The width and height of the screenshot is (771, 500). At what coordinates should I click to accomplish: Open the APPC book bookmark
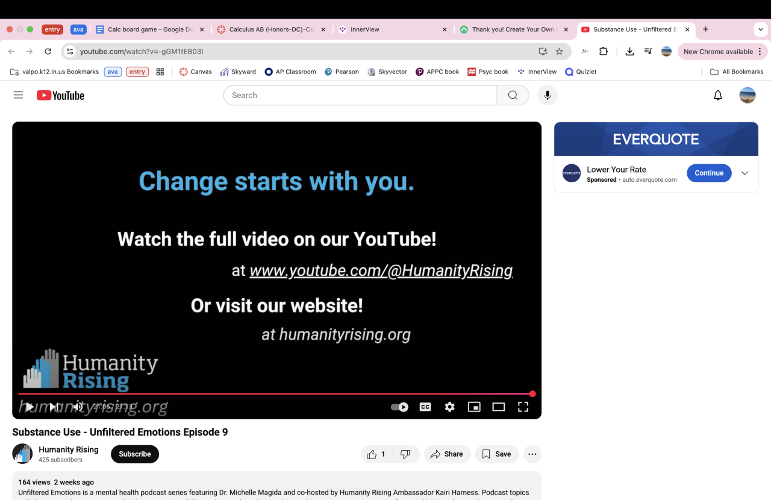[437, 72]
